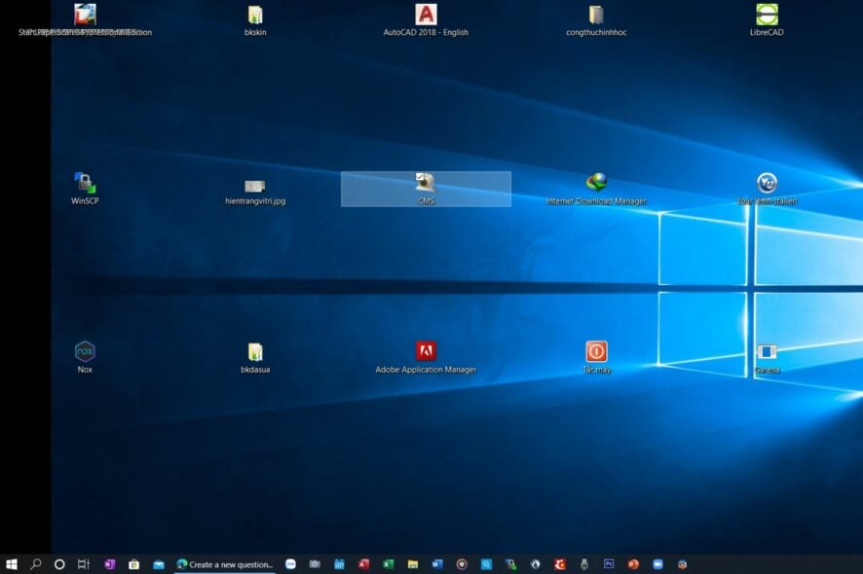Click the Garena desktop icon
Screen dimensions: 863x574
point(767,351)
